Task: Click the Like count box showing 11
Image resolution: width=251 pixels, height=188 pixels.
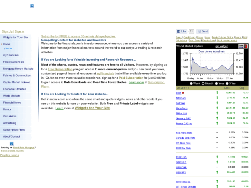Action: 191,31
